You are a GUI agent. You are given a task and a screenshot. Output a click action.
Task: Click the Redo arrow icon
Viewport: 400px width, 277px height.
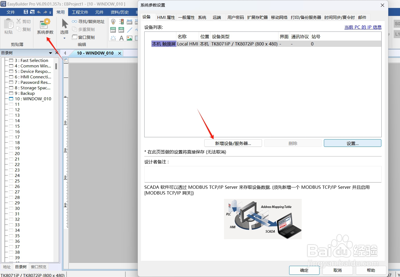coord(45,12)
